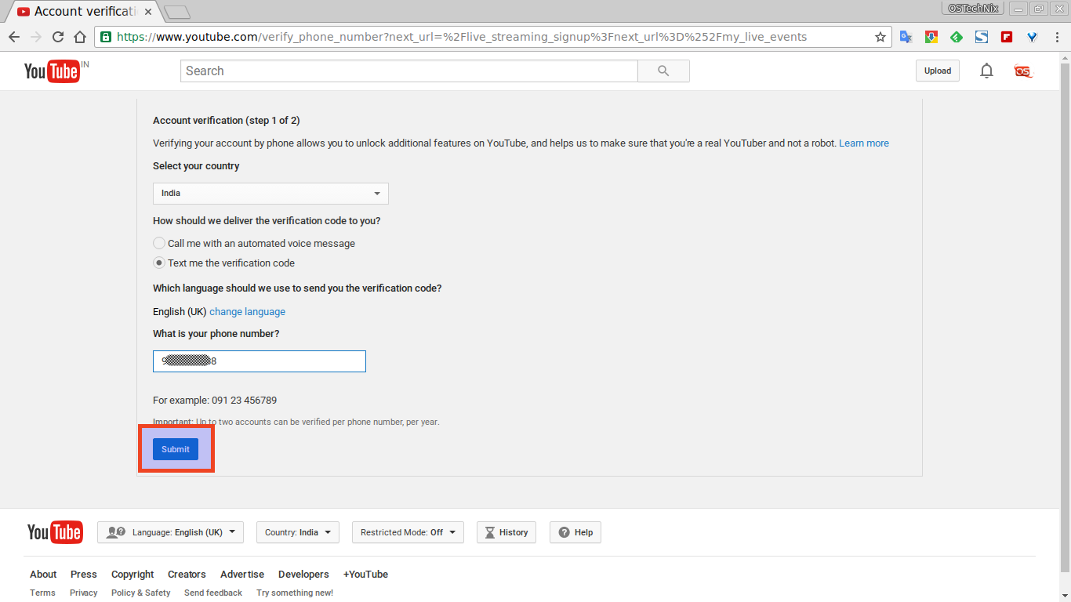This screenshot has height=602, width=1071.
Task: Click the secure padlock icon in address bar
Action: click(106, 37)
